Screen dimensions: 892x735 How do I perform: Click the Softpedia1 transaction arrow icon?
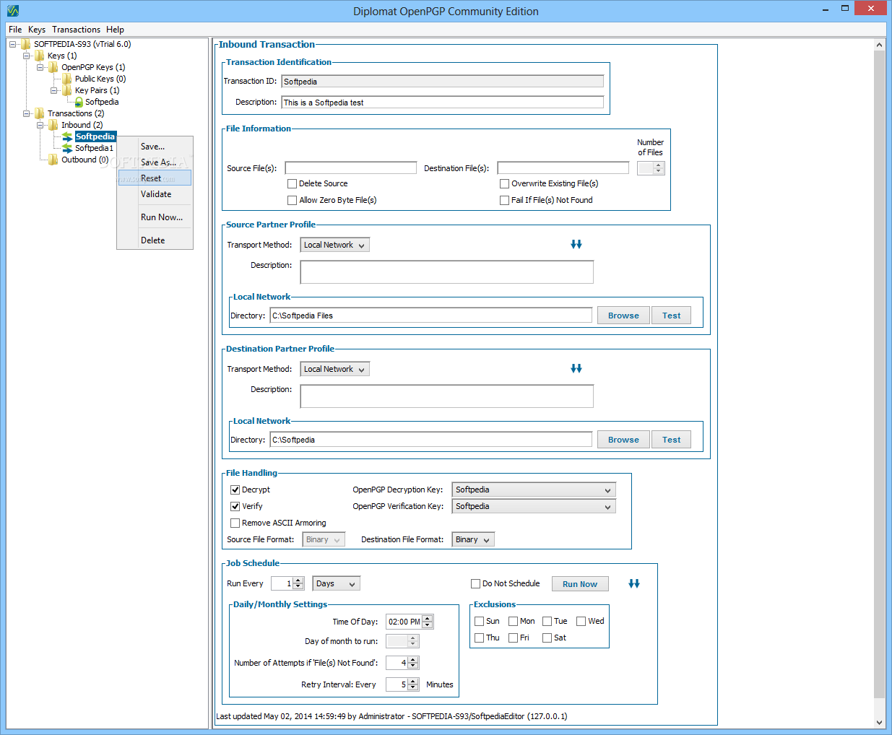(x=67, y=148)
